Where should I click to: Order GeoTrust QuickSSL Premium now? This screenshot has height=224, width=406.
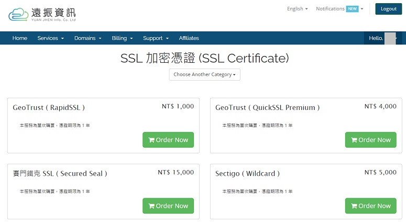pos(370,140)
